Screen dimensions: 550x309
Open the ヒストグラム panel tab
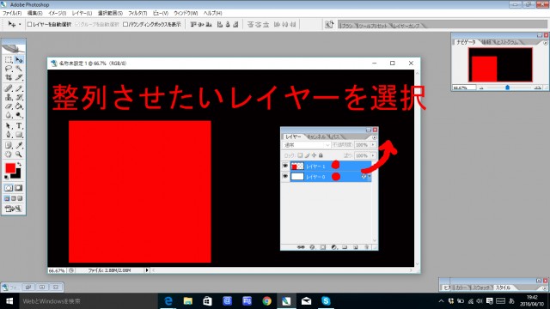[507, 42]
